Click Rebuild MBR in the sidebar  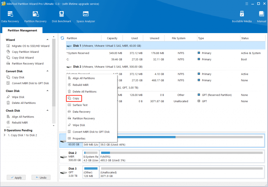[x=17, y=123]
